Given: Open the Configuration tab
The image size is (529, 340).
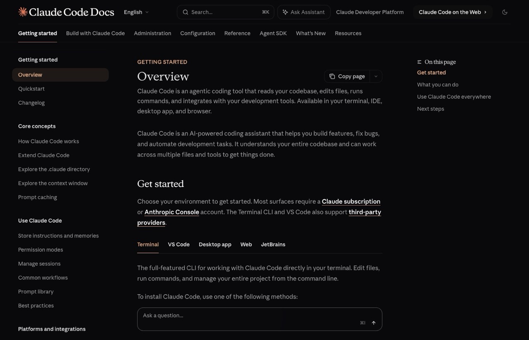Looking at the screenshot, I should point(198,33).
